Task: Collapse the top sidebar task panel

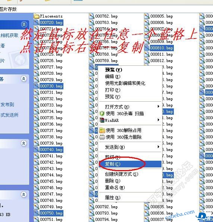Action: (24, 24)
